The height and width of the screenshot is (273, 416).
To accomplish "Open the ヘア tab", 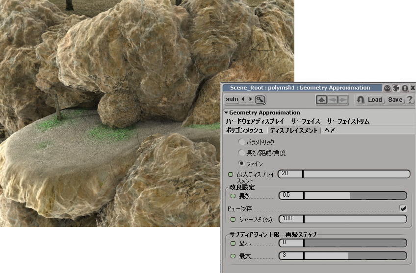I will click(330, 131).
